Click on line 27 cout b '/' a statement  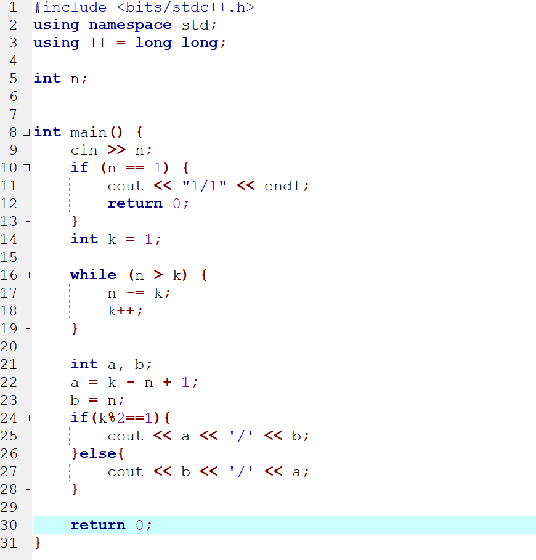(x=208, y=471)
